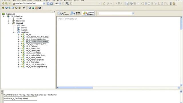183x103 pixels.
Task: Click the 'Workflow wf_m_DataDump deleted' output line
Action: 16,98
